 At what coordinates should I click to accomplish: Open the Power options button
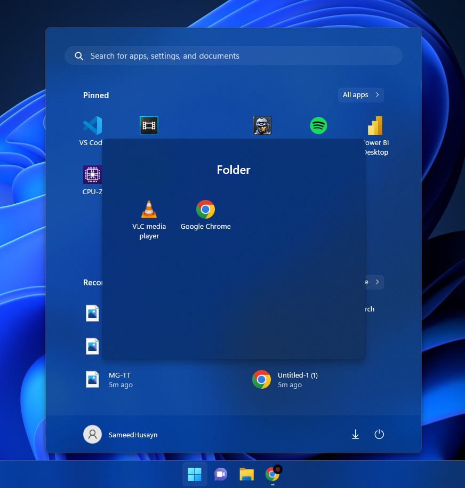[x=379, y=435]
